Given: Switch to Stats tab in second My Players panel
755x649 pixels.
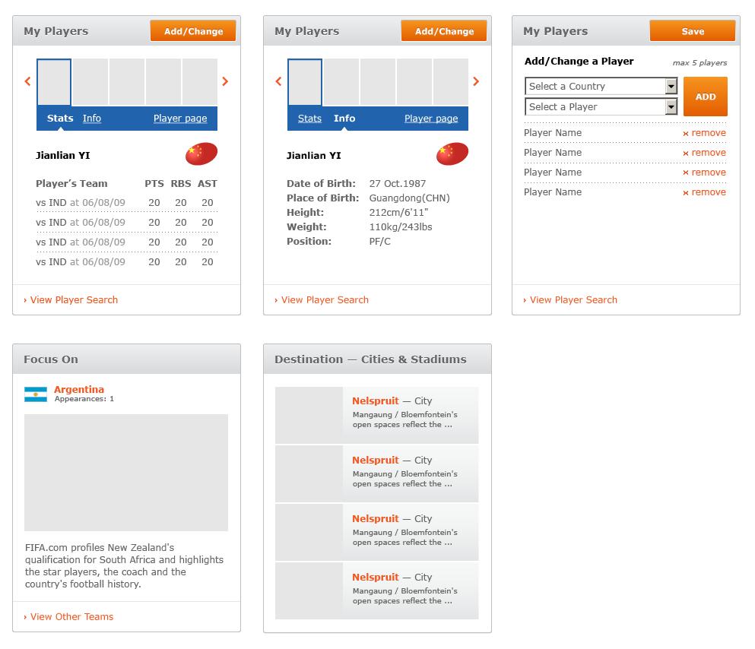Looking at the screenshot, I should pyautogui.click(x=309, y=119).
